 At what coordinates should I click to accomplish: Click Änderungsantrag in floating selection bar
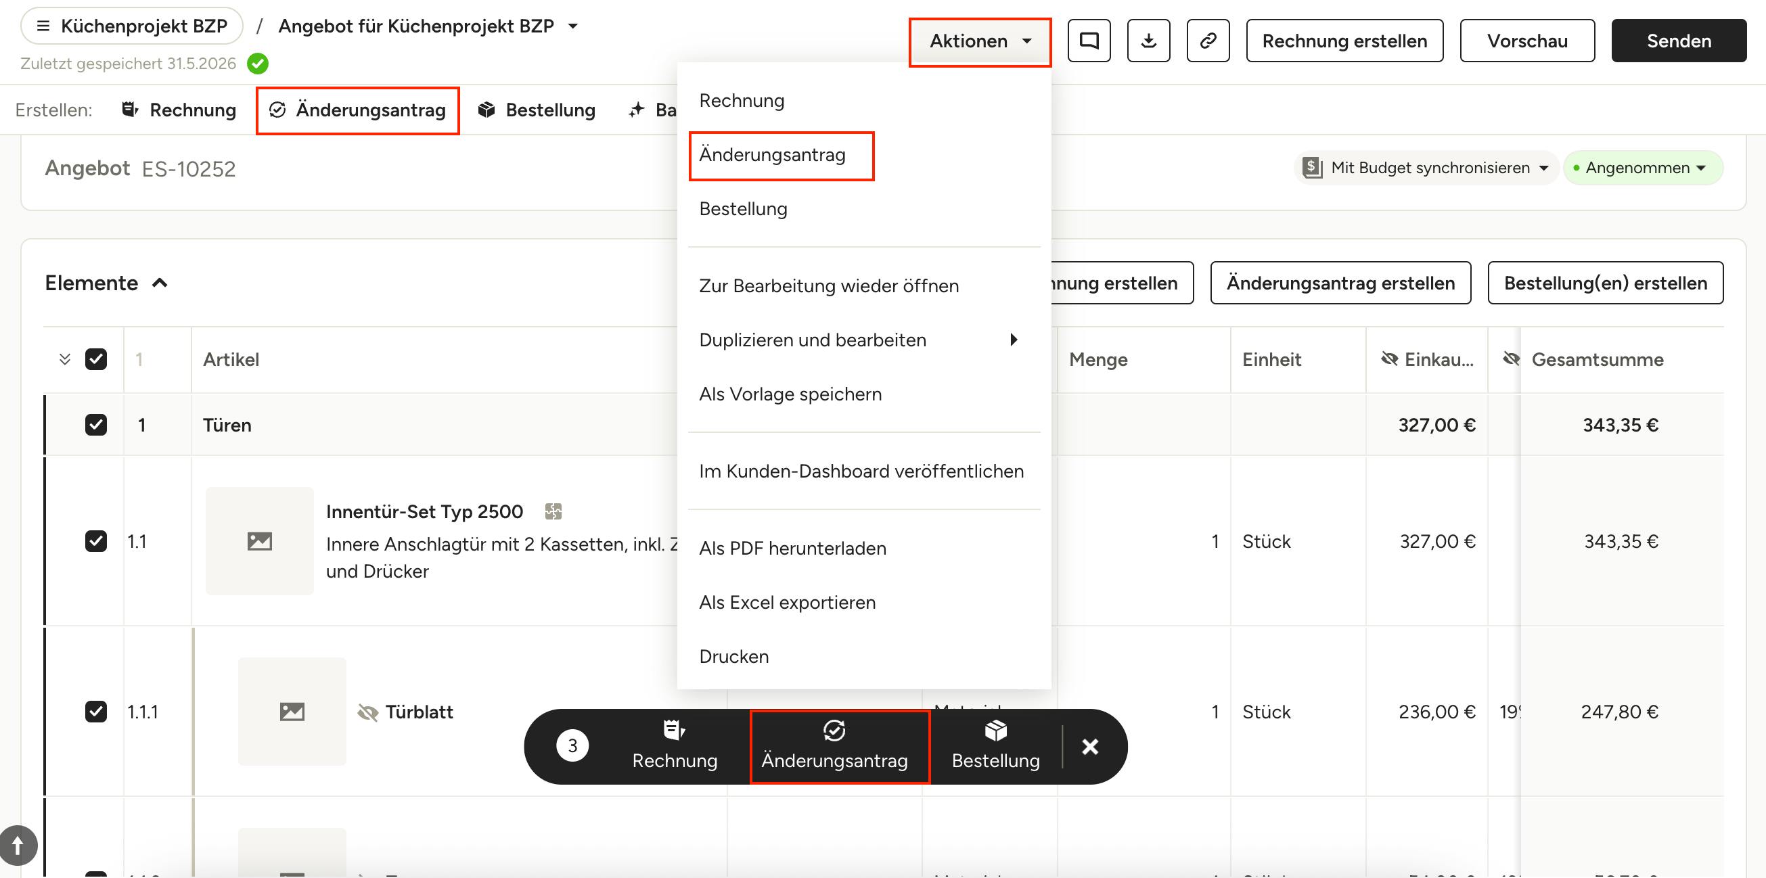click(834, 746)
